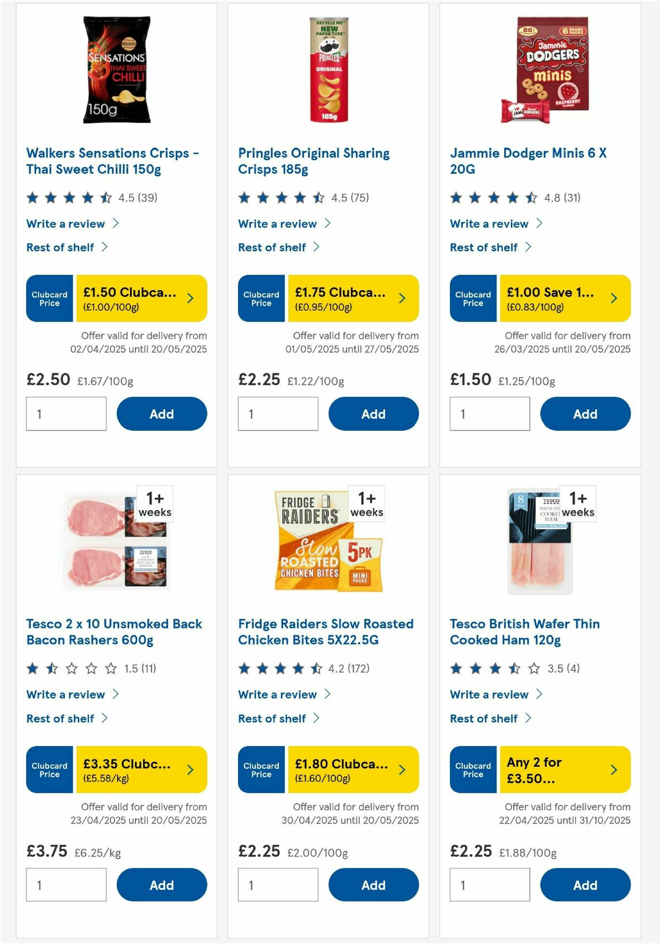
Task: Click the quantity field for Fridge Raiders
Action: click(x=278, y=885)
